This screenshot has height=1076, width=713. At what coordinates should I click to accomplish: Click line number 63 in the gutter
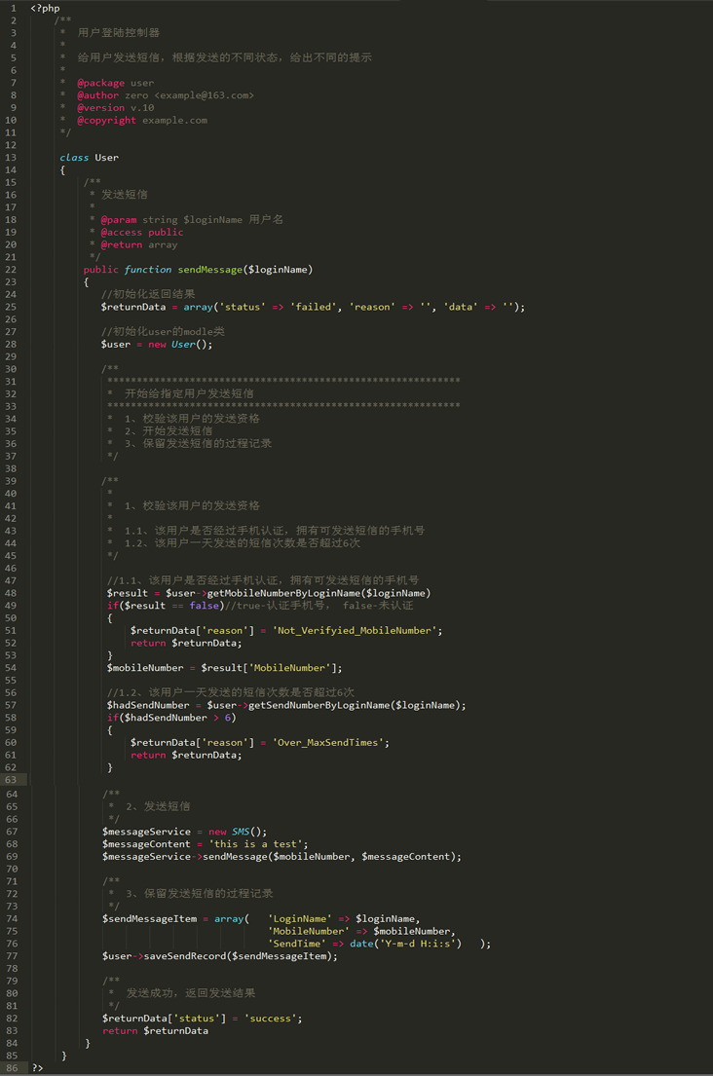point(11,780)
